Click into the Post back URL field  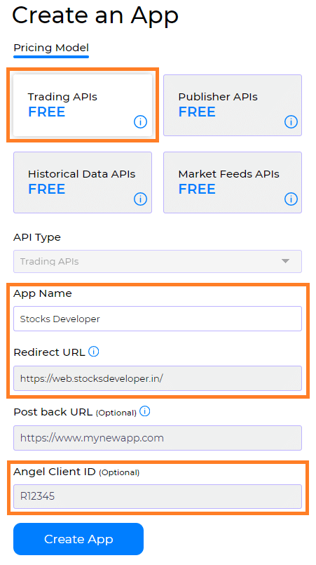pyautogui.click(x=158, y=438)
